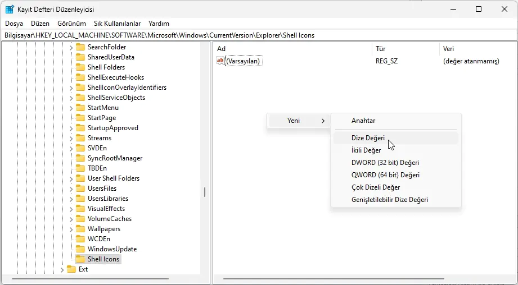Click the Ext folder icon
518x285 pixels.
pyautogui.click(x=71, y=269)
